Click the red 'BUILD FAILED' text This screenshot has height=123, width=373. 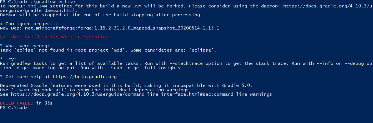(17, 103)
